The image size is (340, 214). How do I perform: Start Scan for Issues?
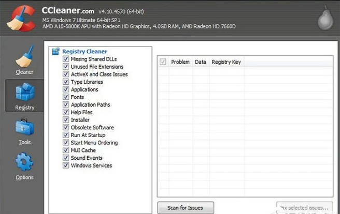[x=186, y=208]
